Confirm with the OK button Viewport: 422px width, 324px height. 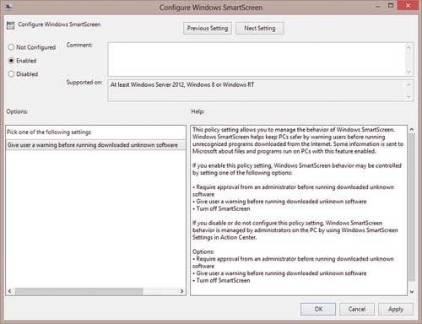(x=318, y=309)
